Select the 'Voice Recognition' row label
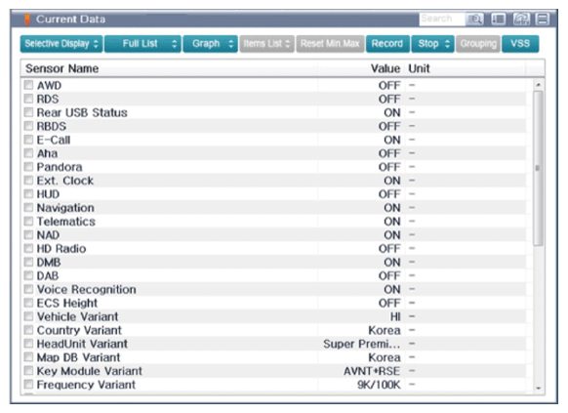This screenshot has height=413, width=568. click(x=87, y=289)
